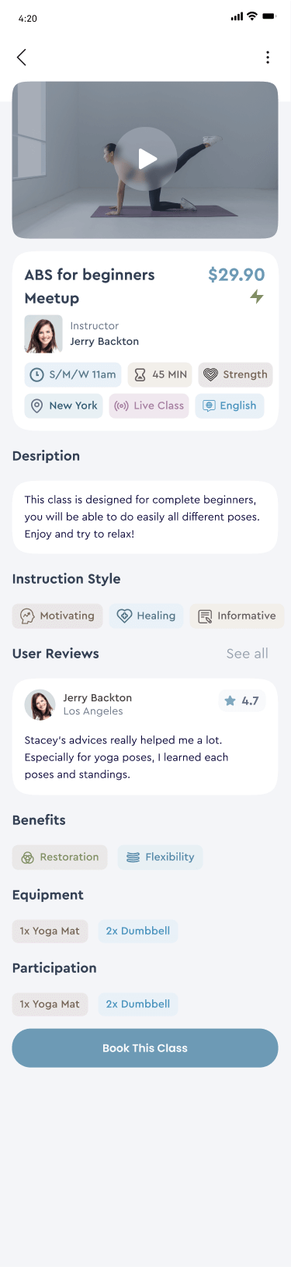Image resolution: width=291 pixels, height=1267 pixels.
Task: Choose the English language chip
Action: click(x=230, y=405)
